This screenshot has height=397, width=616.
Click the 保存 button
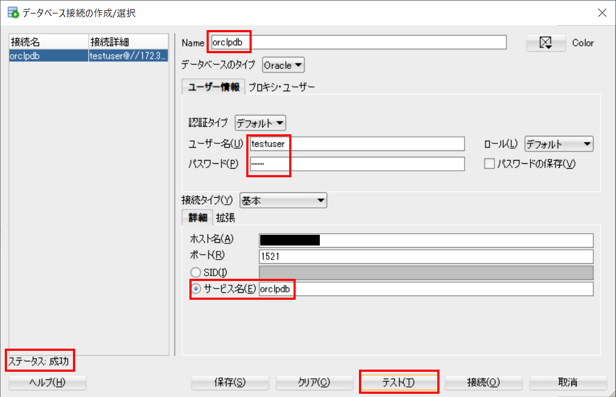click(x=230, y=382)
